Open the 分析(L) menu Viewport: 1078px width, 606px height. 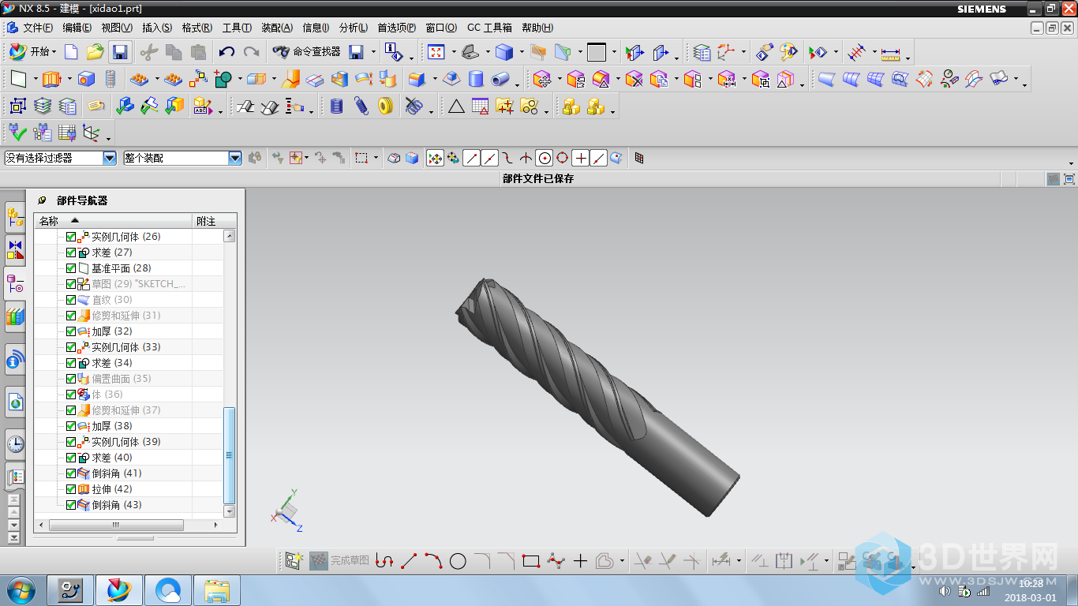tap(354, 28)
